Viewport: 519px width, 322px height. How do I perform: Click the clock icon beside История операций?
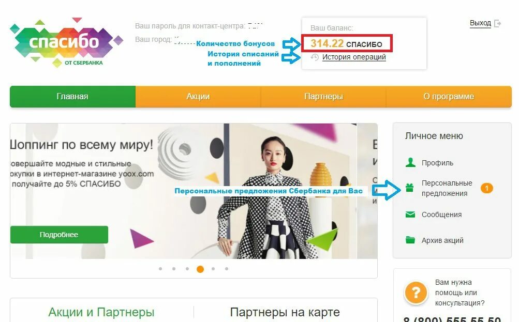(315, 57)
